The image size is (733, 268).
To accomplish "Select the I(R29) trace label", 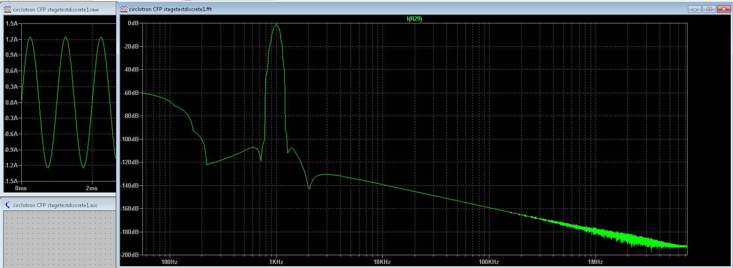I will (414, 19).
